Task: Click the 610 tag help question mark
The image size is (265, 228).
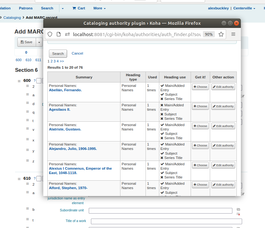Action: tap(34, 178)
